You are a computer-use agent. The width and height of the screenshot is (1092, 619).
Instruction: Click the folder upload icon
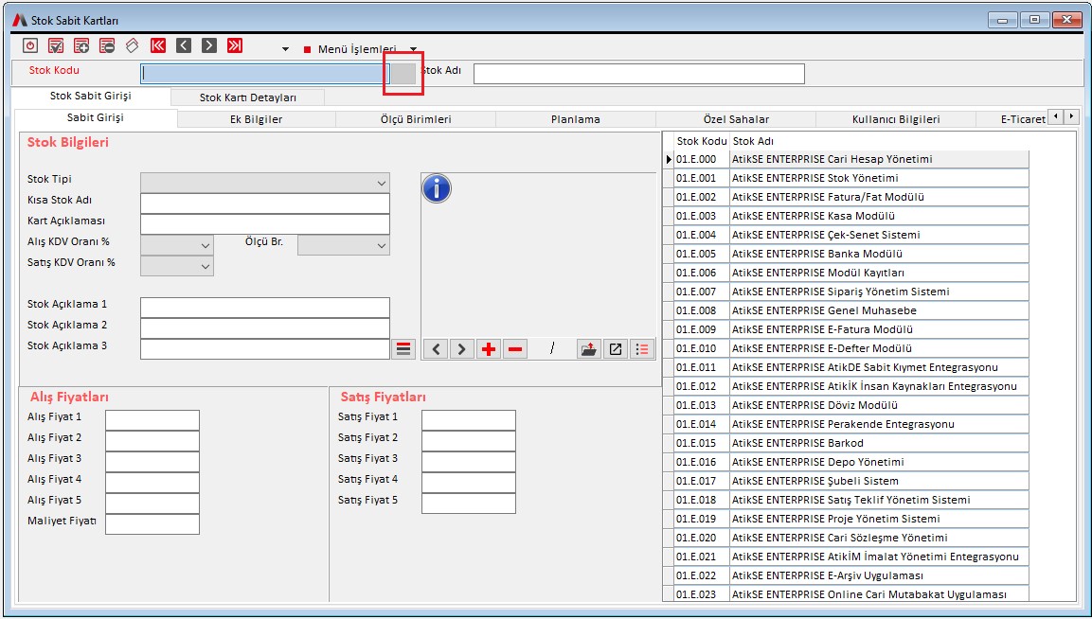589,349
